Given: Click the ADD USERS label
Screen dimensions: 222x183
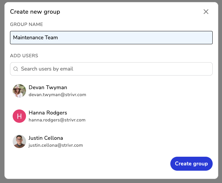Looking at the screenshot, I should [x=24, y=56].
